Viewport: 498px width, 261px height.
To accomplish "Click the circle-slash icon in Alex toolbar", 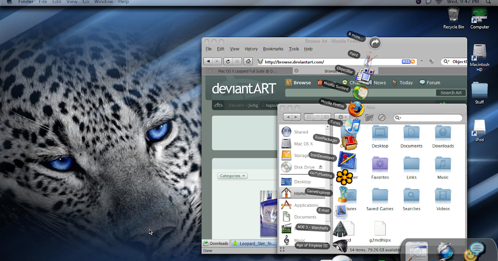I will coord(382,118).
